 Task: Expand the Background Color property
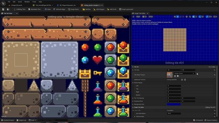tap(133, 104)
